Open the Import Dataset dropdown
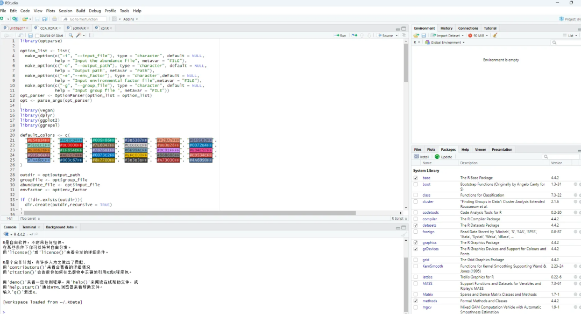This screenshot has width=581, height=314. tap(447, 36)
